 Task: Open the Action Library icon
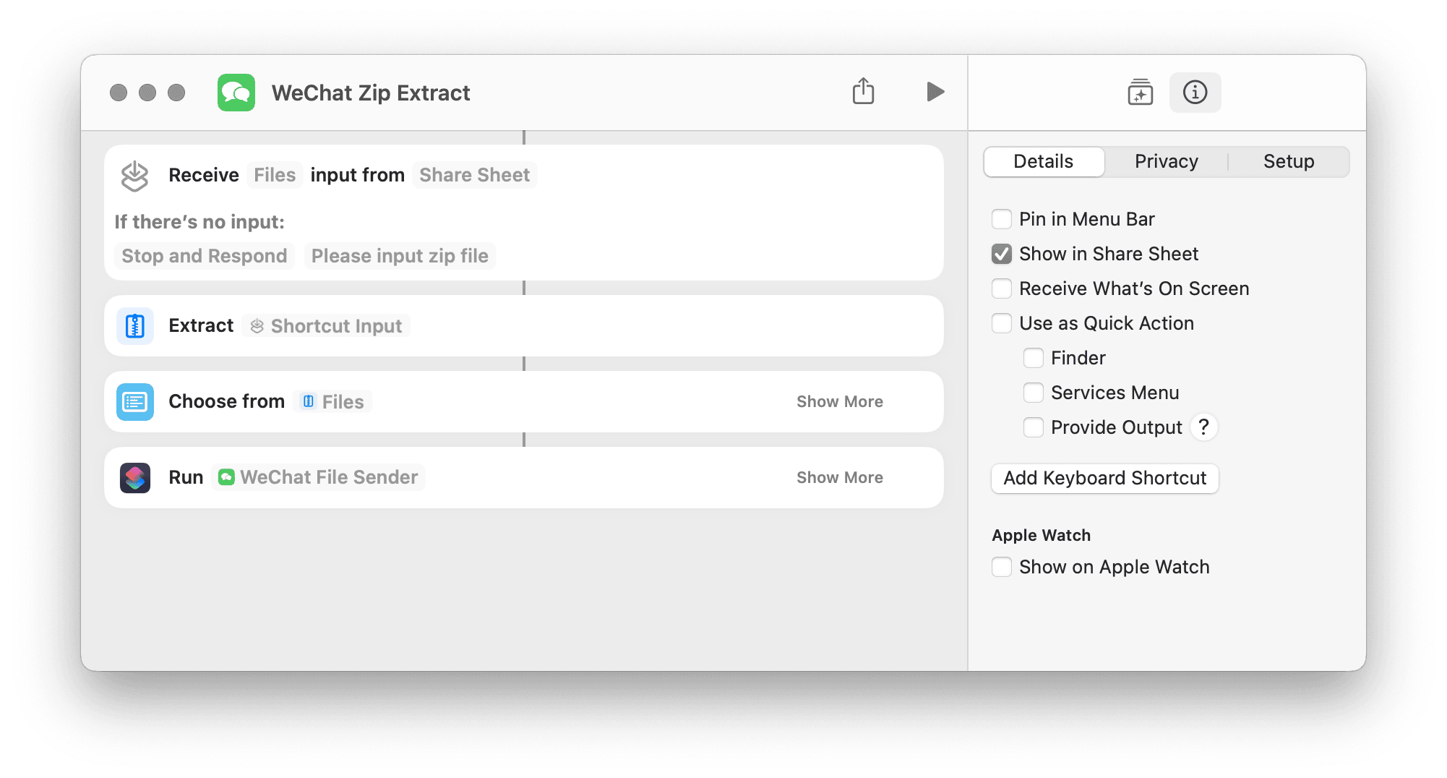[1140, 92]
